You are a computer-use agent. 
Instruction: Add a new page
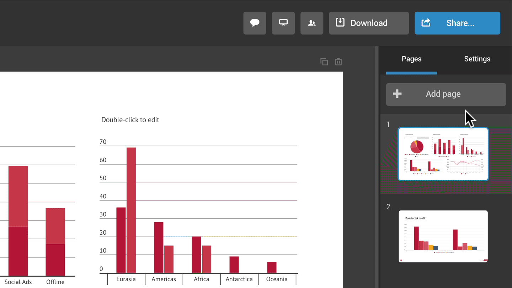coord(446,94)
